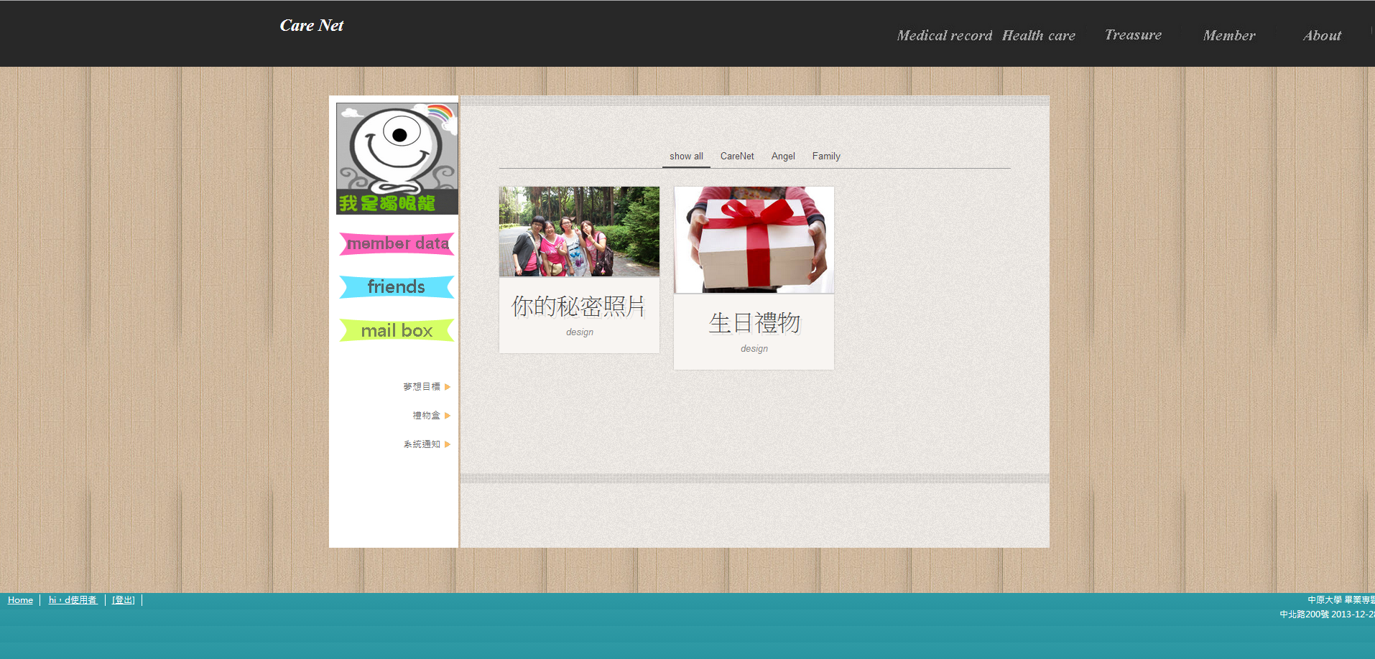The width and height of the screenshot is (1375, 659).
Task: Open the blue friends banner
Action: [x=397, y=287]
